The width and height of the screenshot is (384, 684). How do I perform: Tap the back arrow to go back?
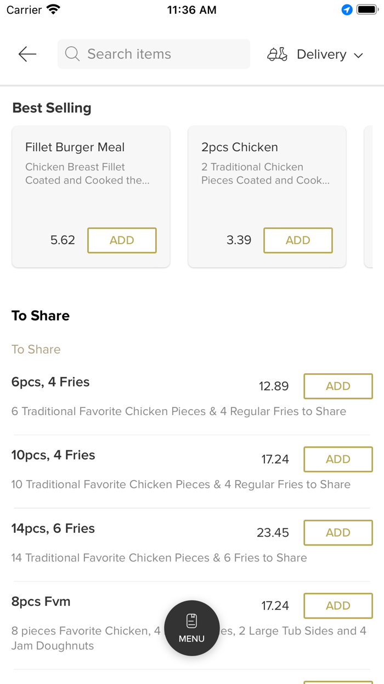coord(26,54)
